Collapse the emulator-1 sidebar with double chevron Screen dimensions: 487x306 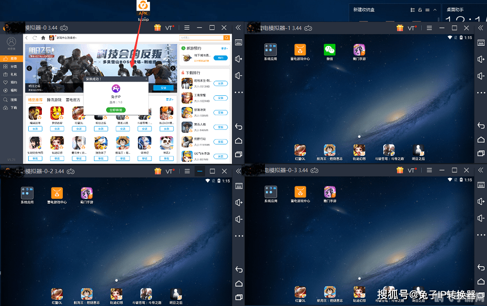point(481,28)
